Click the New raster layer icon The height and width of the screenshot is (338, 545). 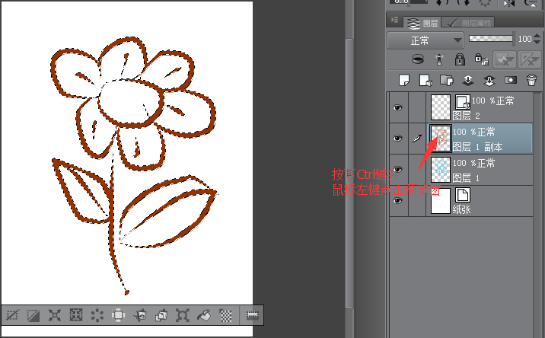click(x=406, y=79)
